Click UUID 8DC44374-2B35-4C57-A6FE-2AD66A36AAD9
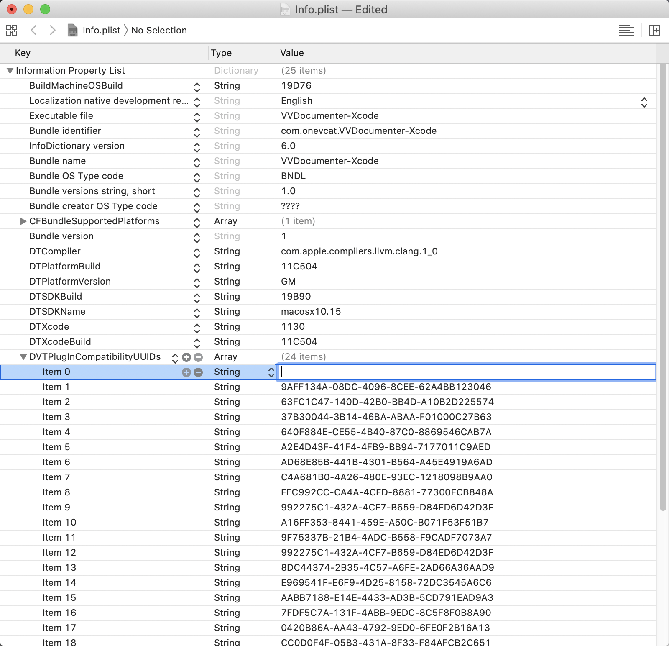Viewport: 669px width, 646px height. 388,568
